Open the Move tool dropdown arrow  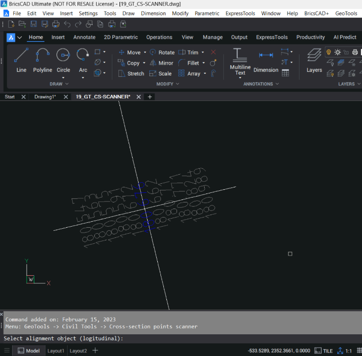(145, 53)
